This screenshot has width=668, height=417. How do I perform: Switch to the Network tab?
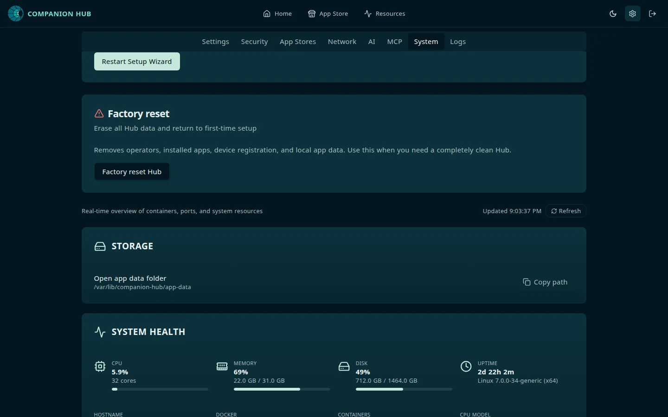(342, 41)
